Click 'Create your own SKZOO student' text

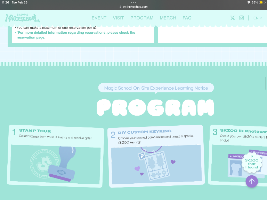pyautogui.click(x=243, y=138)
